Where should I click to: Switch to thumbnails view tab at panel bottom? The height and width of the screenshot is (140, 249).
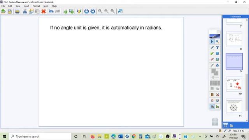[226, 125]
